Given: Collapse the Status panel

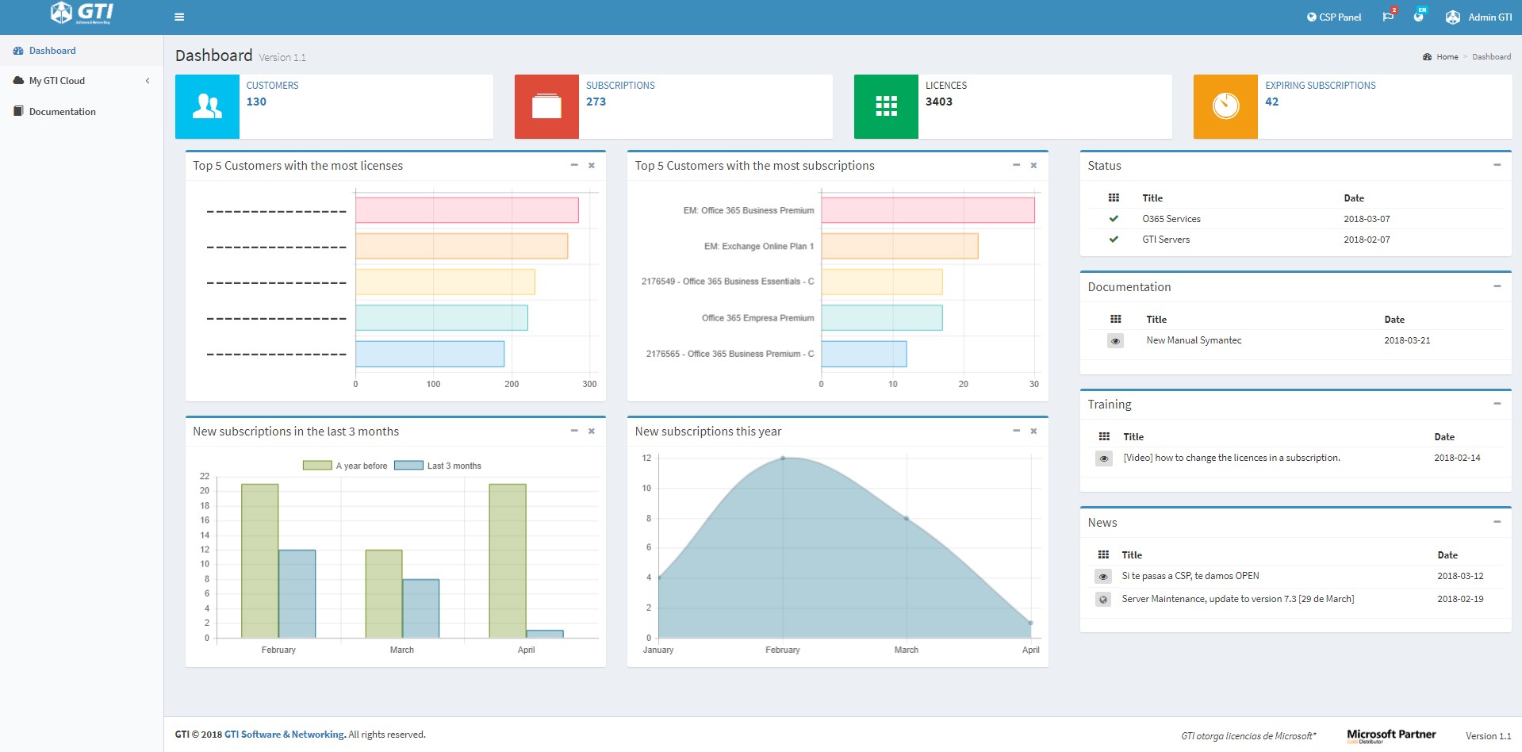Looking at the screenshot, I should click(x=1497, y=165).
